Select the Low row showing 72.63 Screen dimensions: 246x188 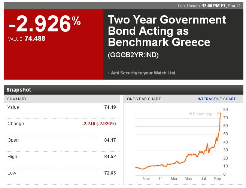point(61,173)
